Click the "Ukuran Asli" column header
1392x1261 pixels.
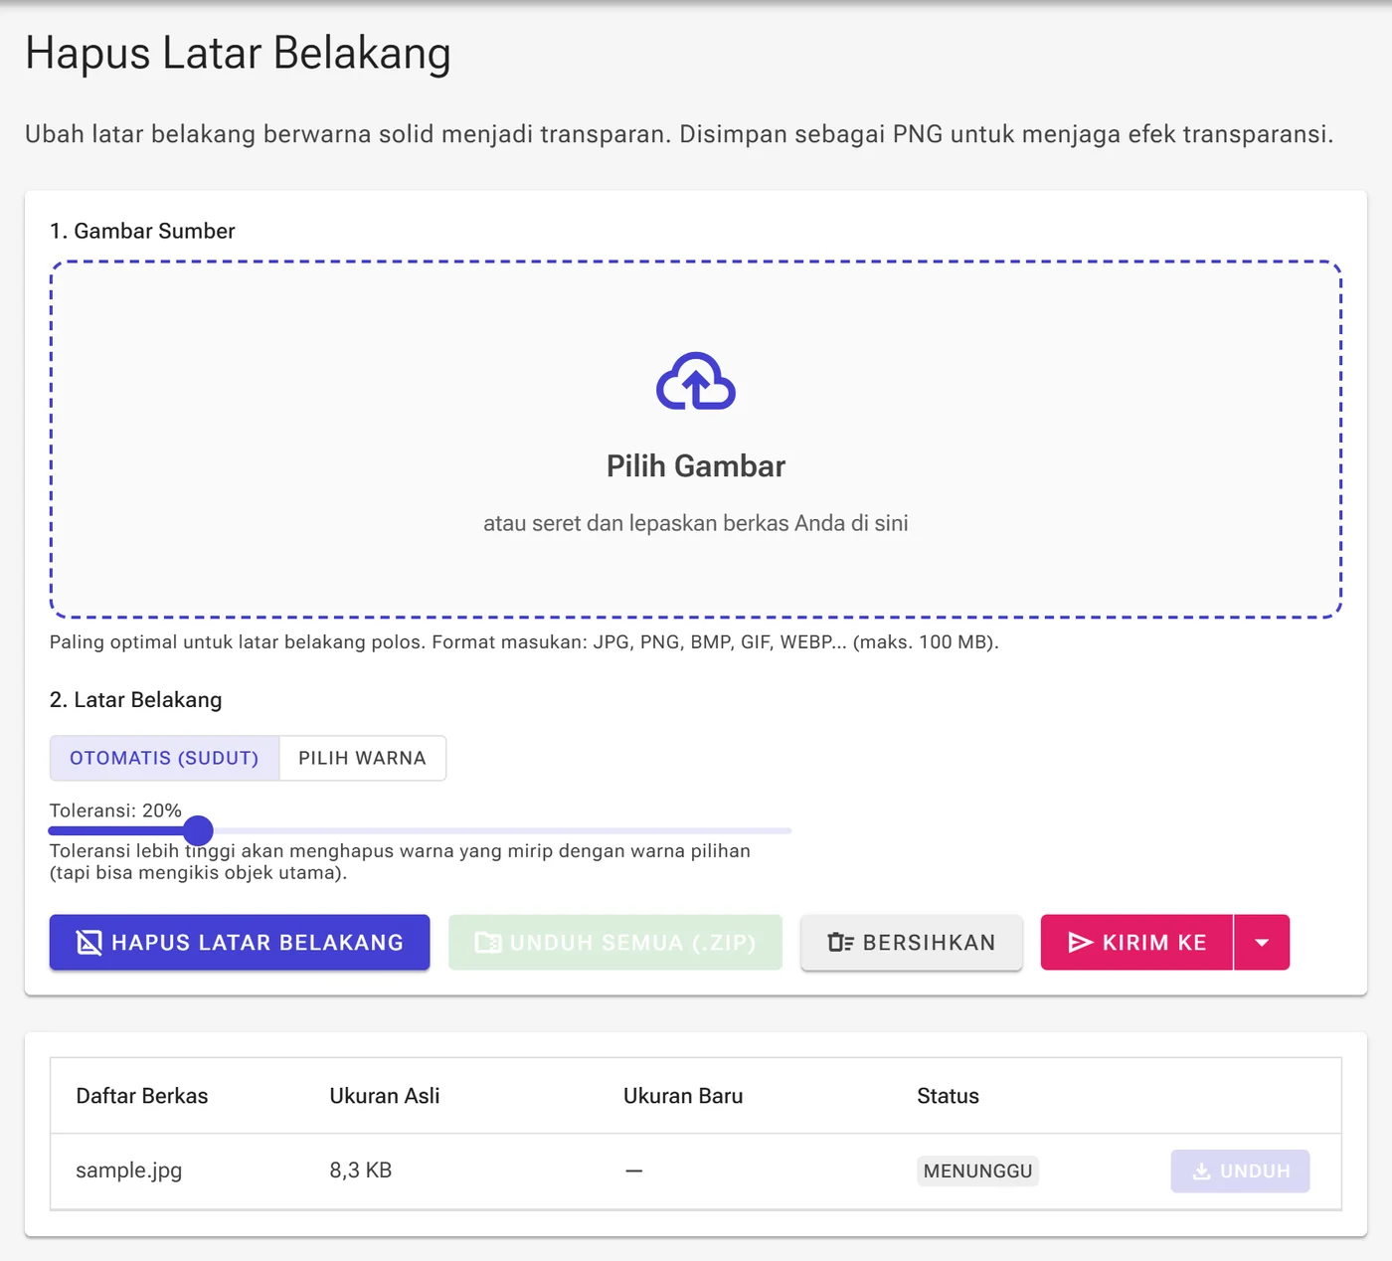(x=385, y=1096)
